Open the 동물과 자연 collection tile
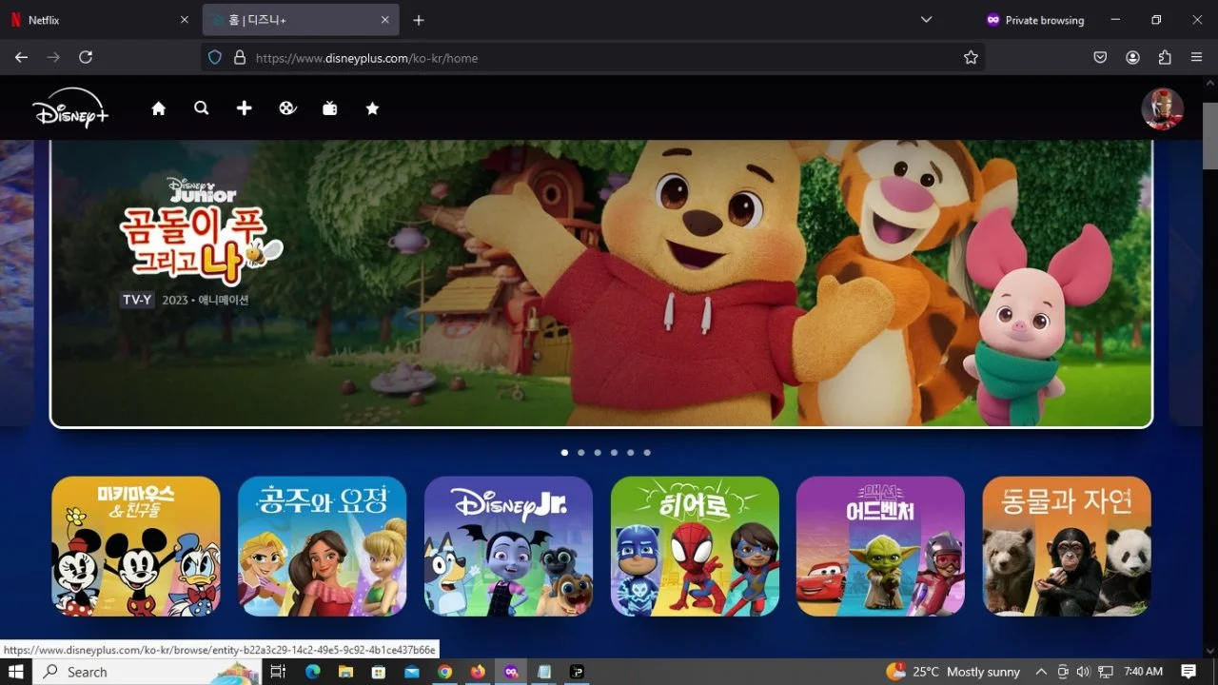This screenshot has height=685, width=1218. point(1067,546)
